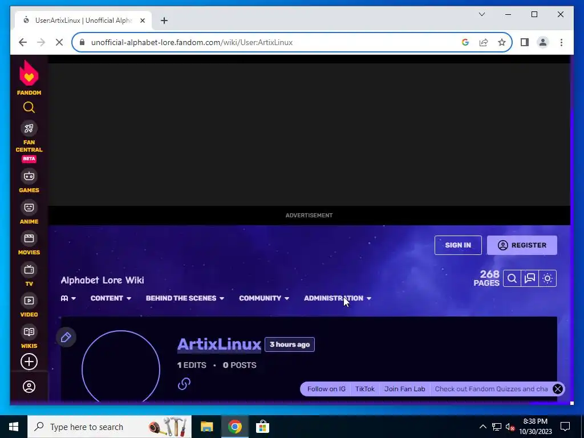Open Check out Fandom Quizzes link
Screen dimensions: 584x438
[x=491, y=389]
